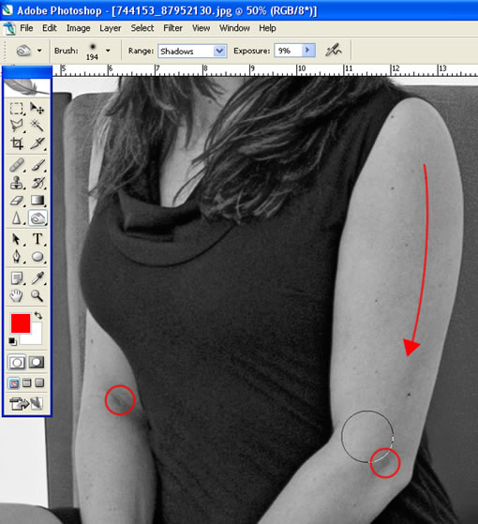Open the Filter menu
The width and height of the screenshot is (478, 524).
click(172, 28)
